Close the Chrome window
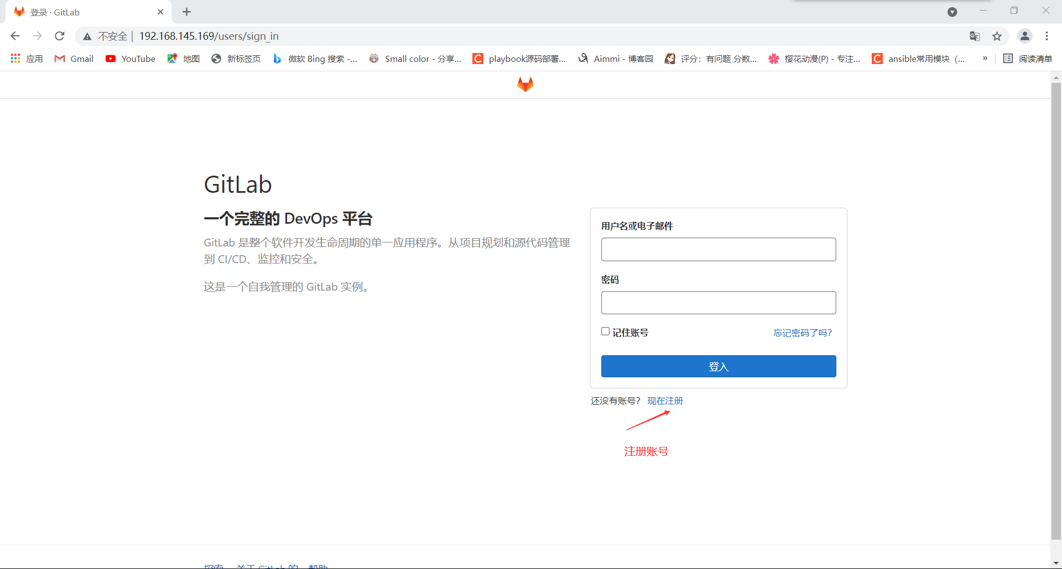 [1046, 10]
